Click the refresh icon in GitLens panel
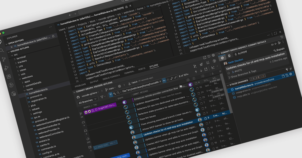The image size is (302, 158). 209,56
